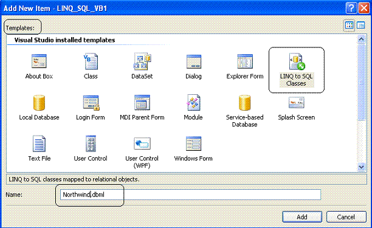Switch to small icons list view
Image resolution: width=372 pixels, height=228 pixels.
coord(361,25)
